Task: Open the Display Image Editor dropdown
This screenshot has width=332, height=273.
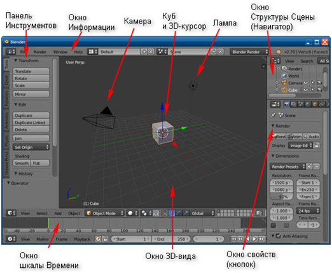Action: tap(300, 146)
